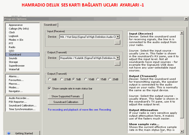Image resolution: width=189 pixels, height=135 pixels.
Task: Click the help pane scroll up arrow
Action: pos(182,33)
